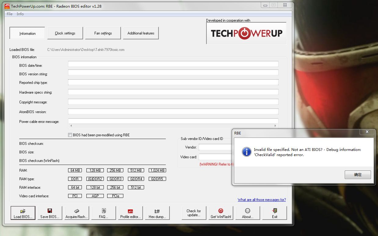378x236 pixels.
Task: Click right arrow of power cable message scrollbar
Action: tap(275, 126)
